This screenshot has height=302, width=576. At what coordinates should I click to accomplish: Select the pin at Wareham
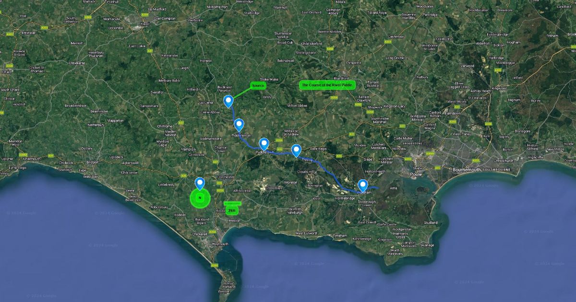coord(363,186)
